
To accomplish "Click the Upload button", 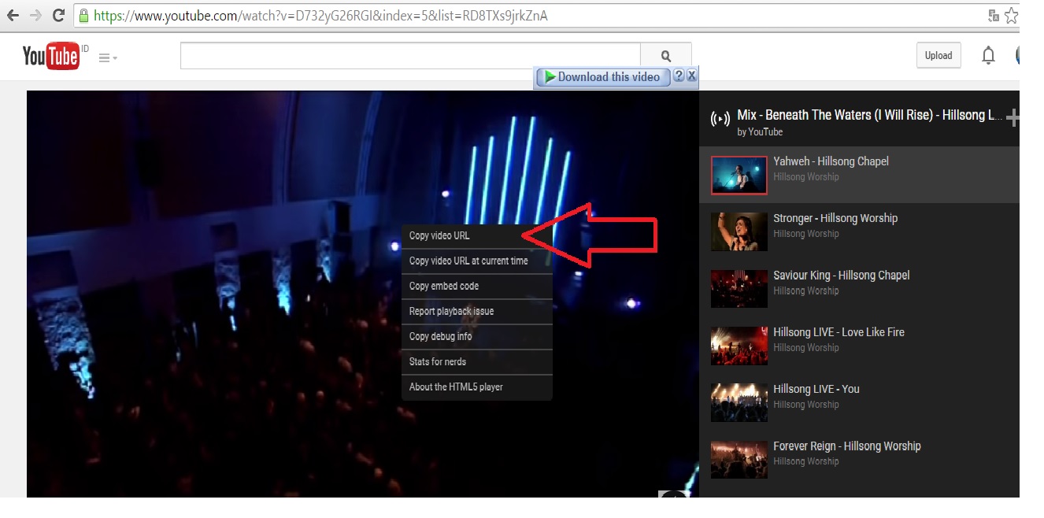I will [938, 55].
